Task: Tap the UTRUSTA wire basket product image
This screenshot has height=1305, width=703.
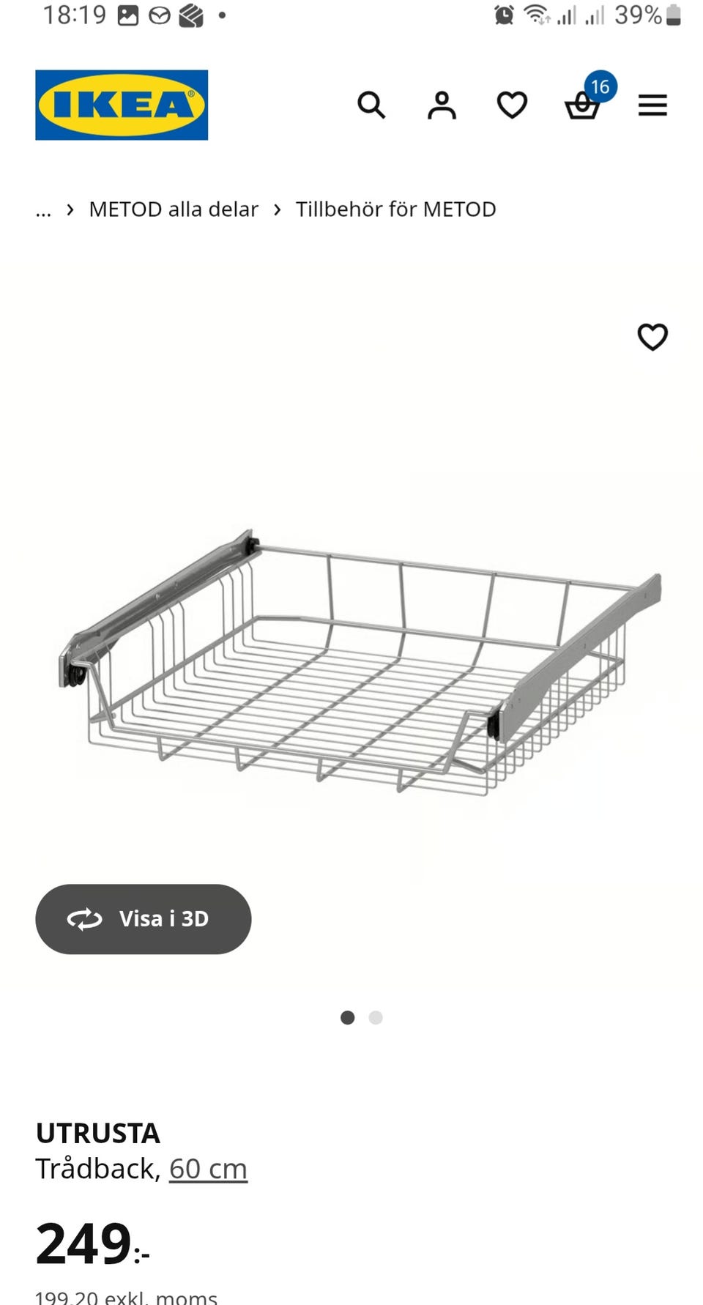Action: (x=359, y=663)
